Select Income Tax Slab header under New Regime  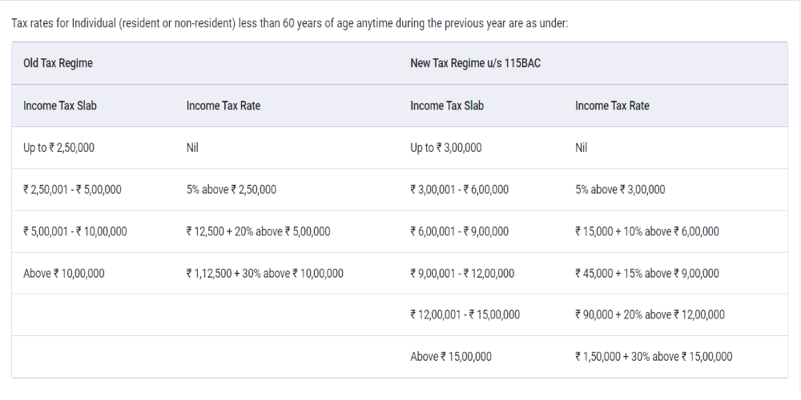447,106
